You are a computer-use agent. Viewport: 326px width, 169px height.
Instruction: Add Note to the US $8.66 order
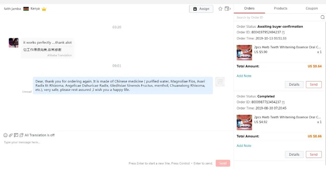click(244, 146)
